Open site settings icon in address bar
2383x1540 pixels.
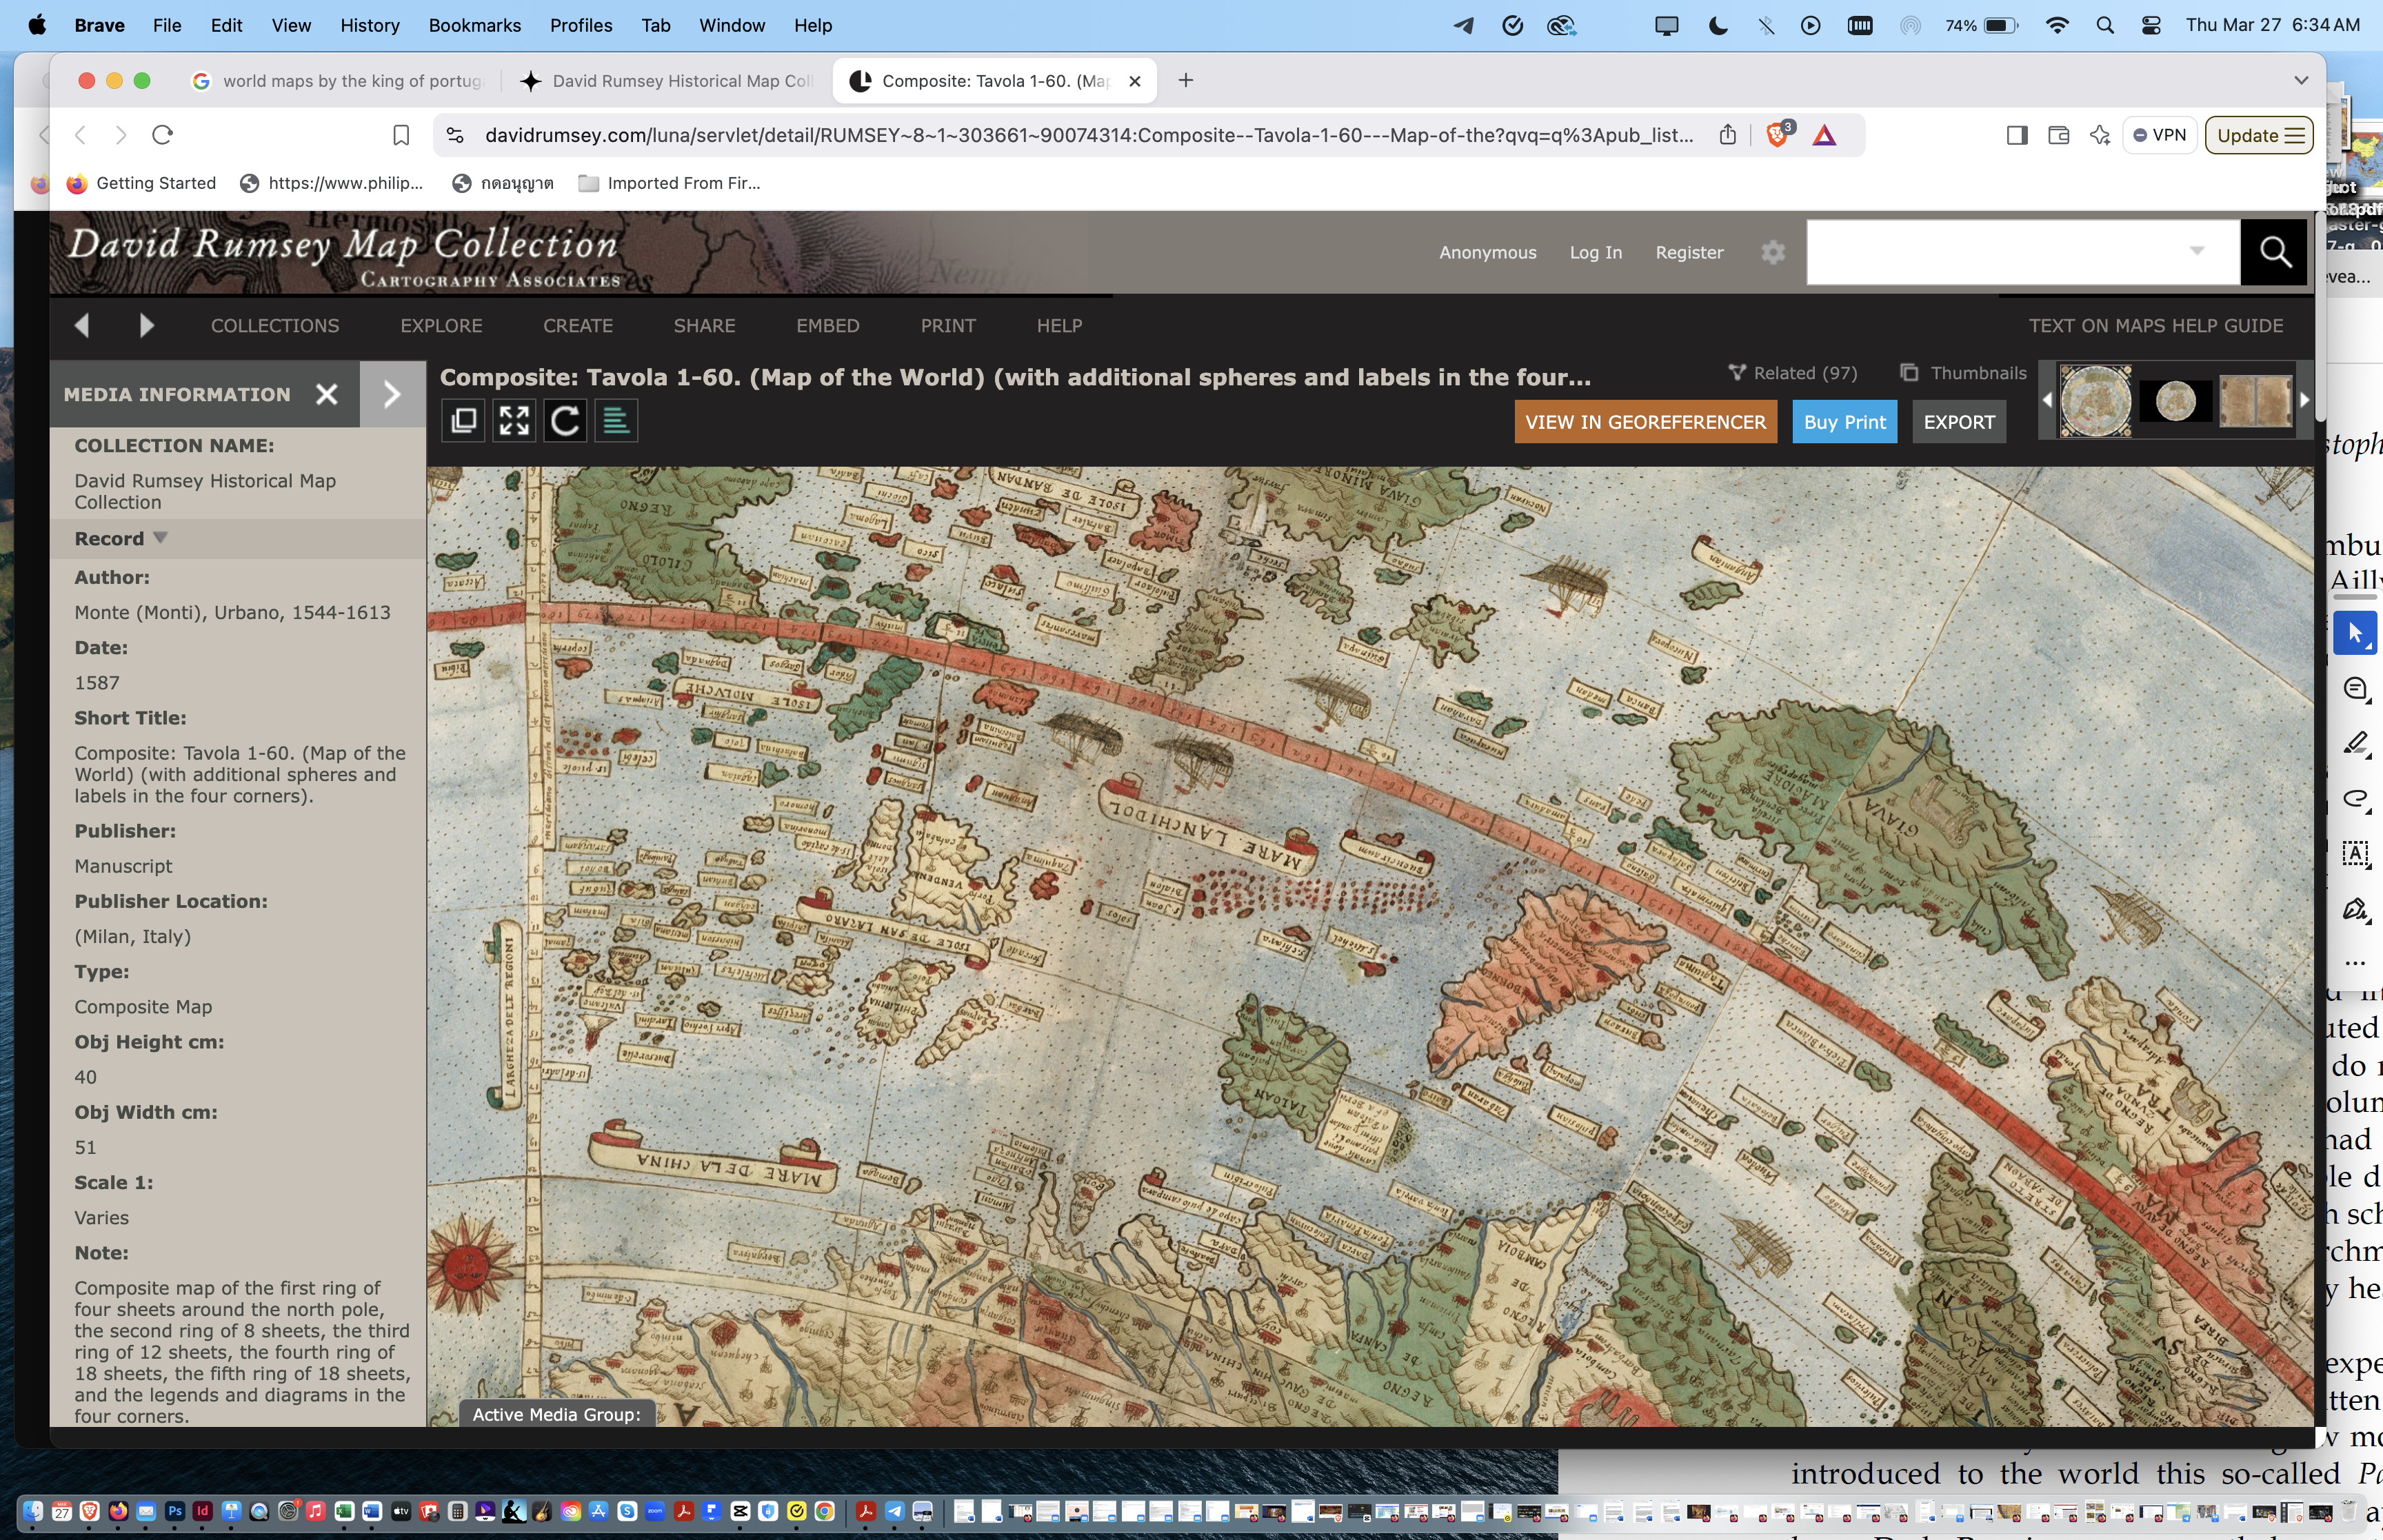coord(455,135)
